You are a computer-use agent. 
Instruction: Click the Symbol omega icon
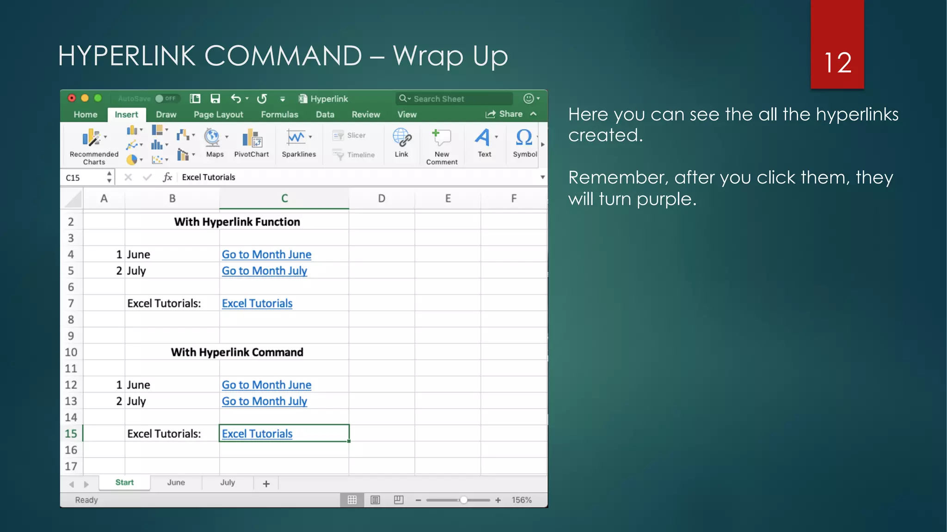(524, 137)
